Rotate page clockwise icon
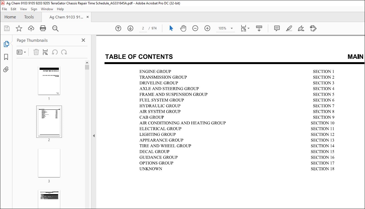 (x=64, y=52)
